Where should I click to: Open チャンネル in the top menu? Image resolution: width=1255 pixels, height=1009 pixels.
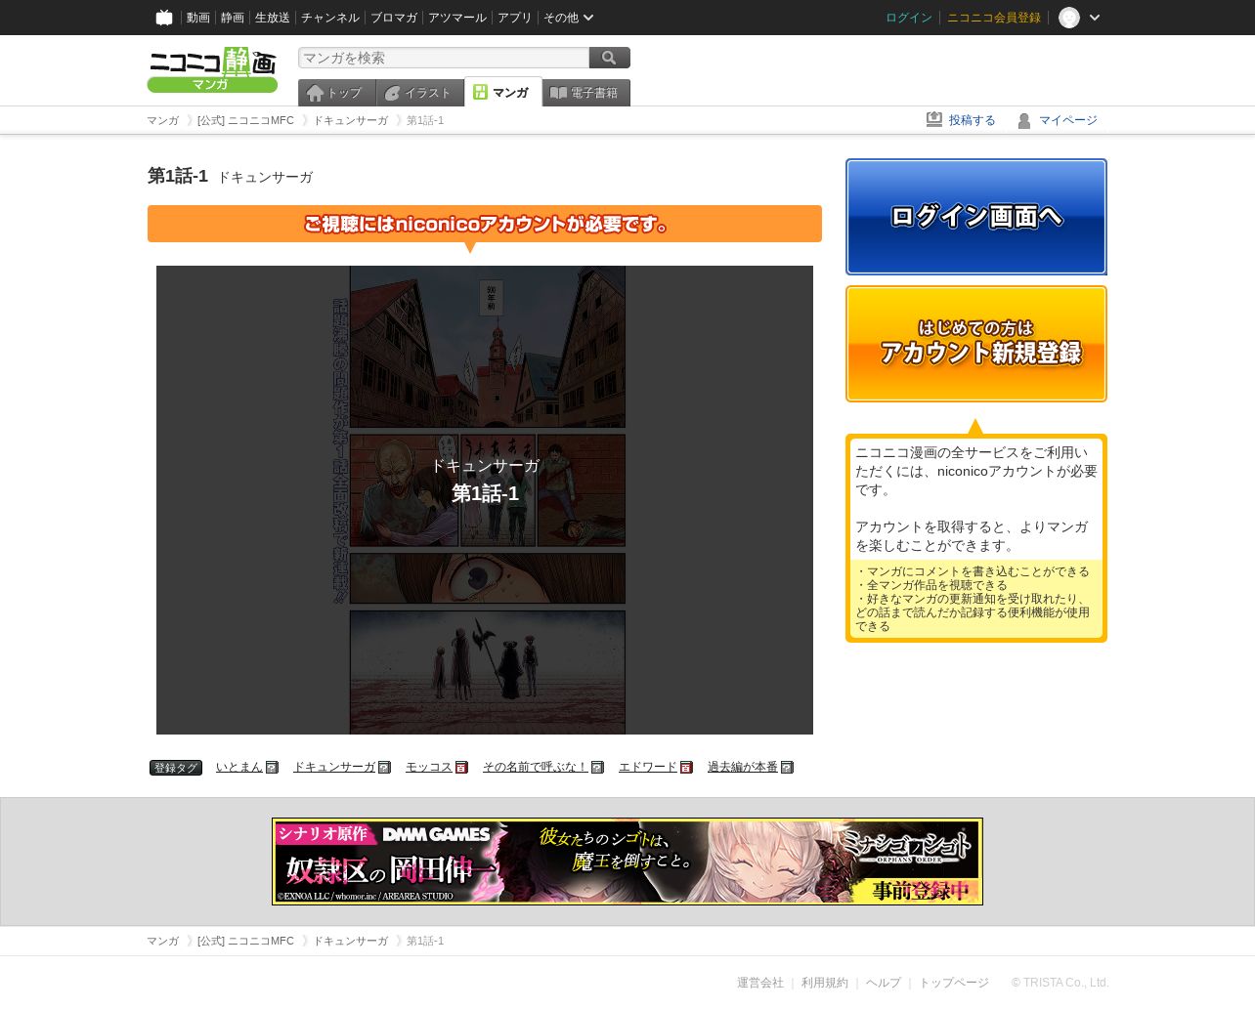point(330,18)
